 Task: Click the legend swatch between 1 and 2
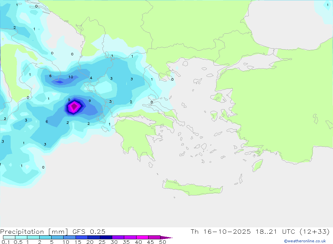point(33,237)
